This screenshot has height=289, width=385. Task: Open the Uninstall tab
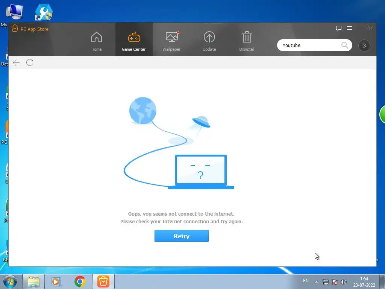click(x=247, y=41)
